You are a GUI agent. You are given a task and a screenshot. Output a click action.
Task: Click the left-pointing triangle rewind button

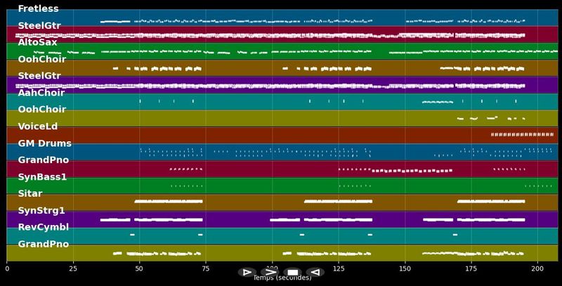(315, 272)
